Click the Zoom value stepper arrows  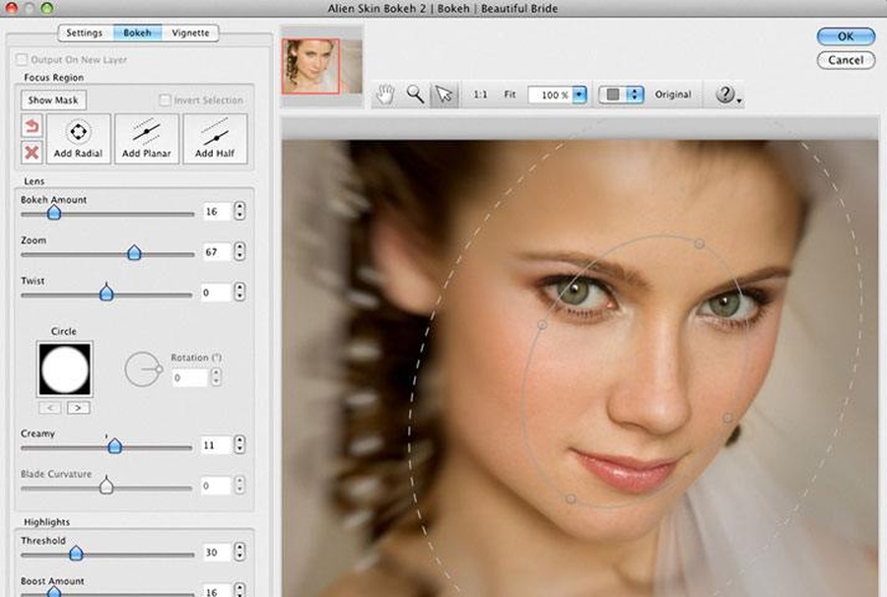239,251
